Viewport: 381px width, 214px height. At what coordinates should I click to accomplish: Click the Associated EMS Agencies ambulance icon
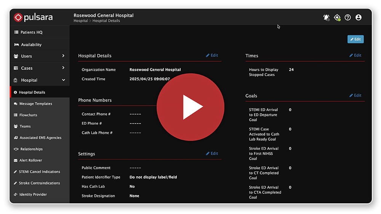pyautogui.click(x=16, y=138)
